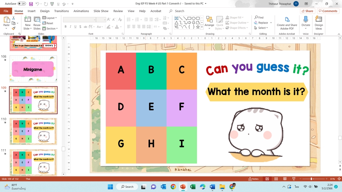Image resolution: width=342 pixels, height=192 pixels.
Task: Click the red A square on slide
Action: pyautogui.click(x=121, y=71)
